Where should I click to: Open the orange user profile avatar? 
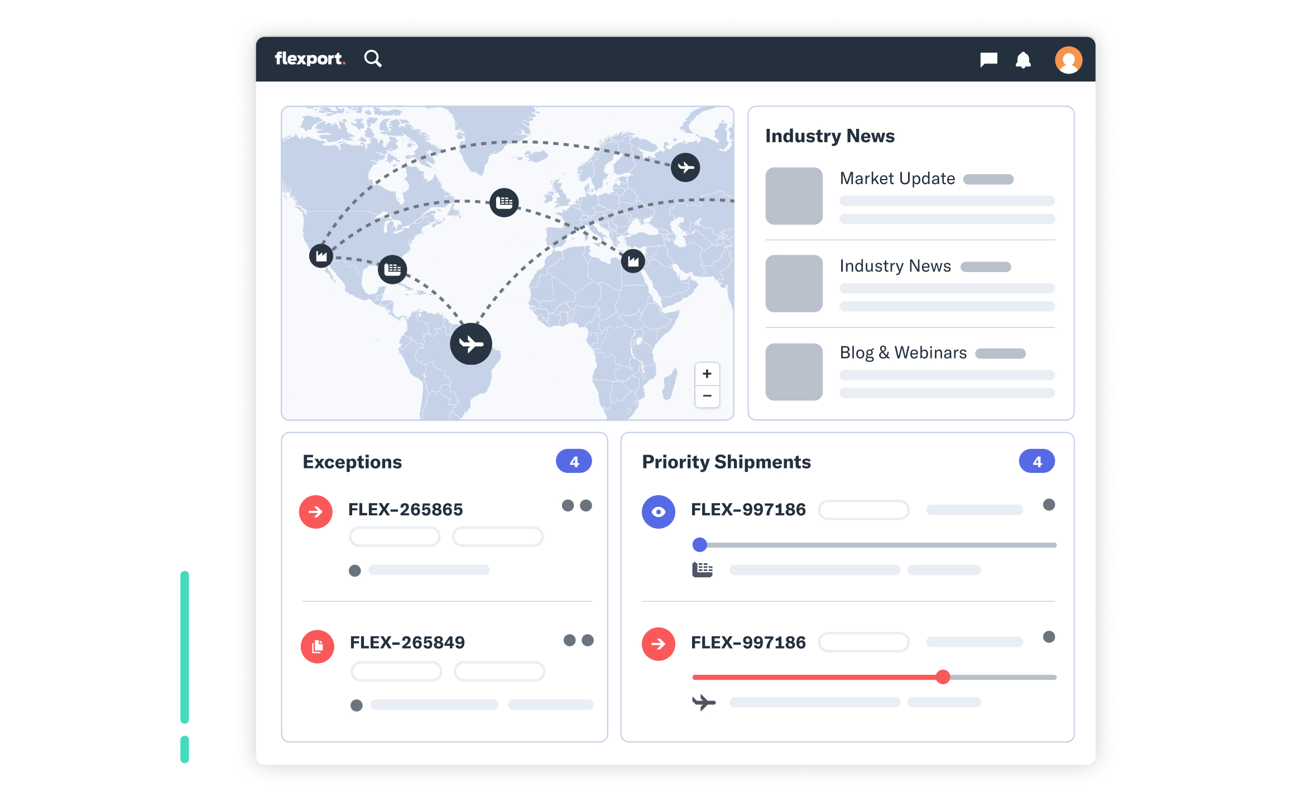point(1068,60)
